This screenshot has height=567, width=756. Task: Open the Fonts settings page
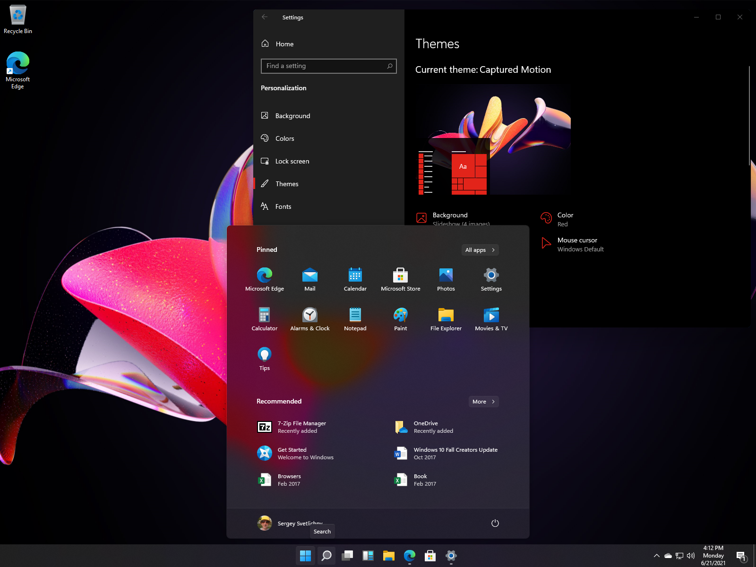coord(329,206)
